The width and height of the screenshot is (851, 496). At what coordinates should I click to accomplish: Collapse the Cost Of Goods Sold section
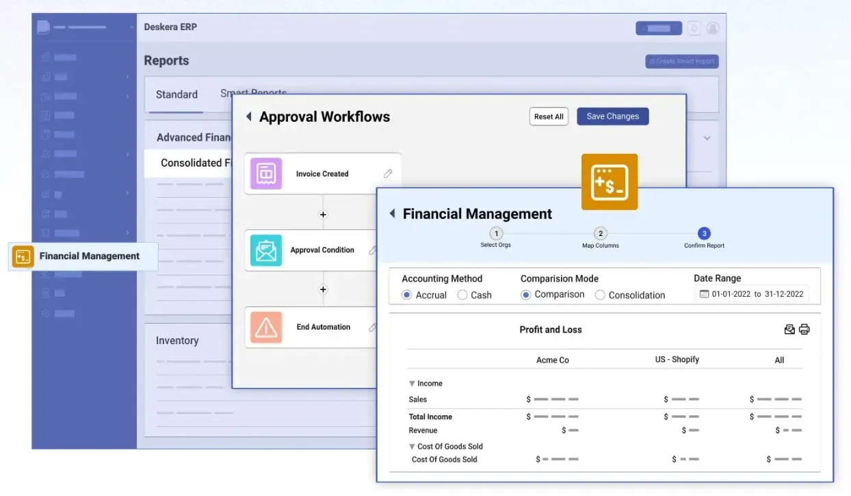[412, 447]
